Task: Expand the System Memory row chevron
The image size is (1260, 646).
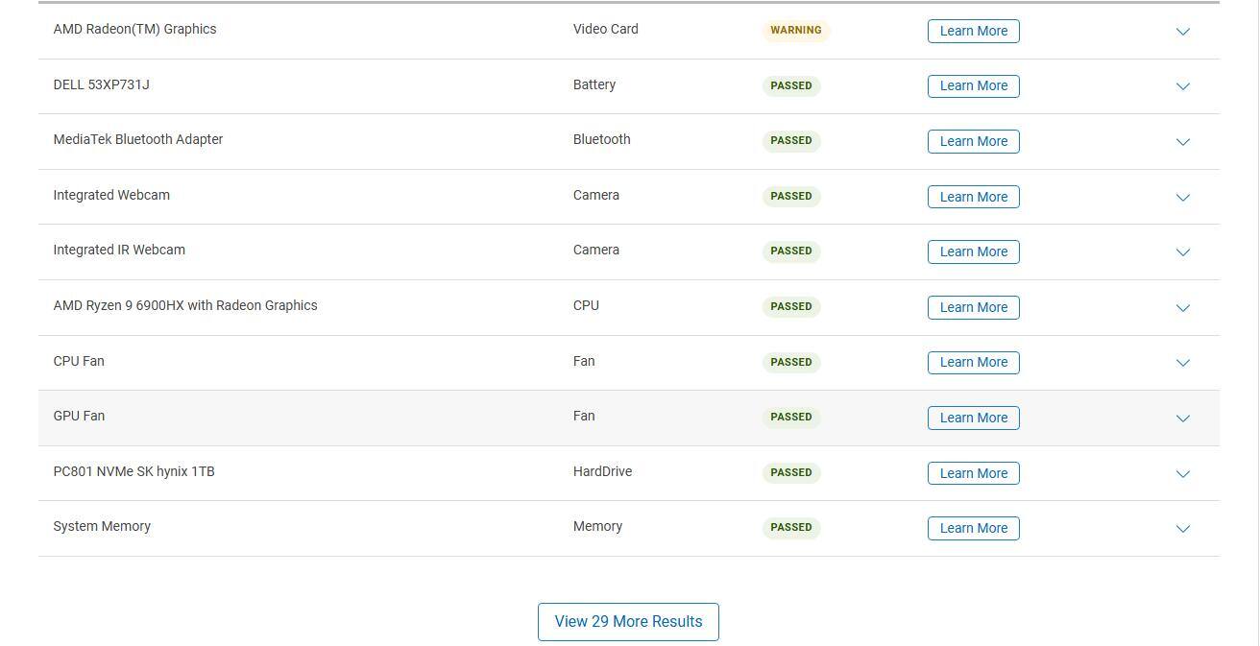Action: click(1183, 529)
